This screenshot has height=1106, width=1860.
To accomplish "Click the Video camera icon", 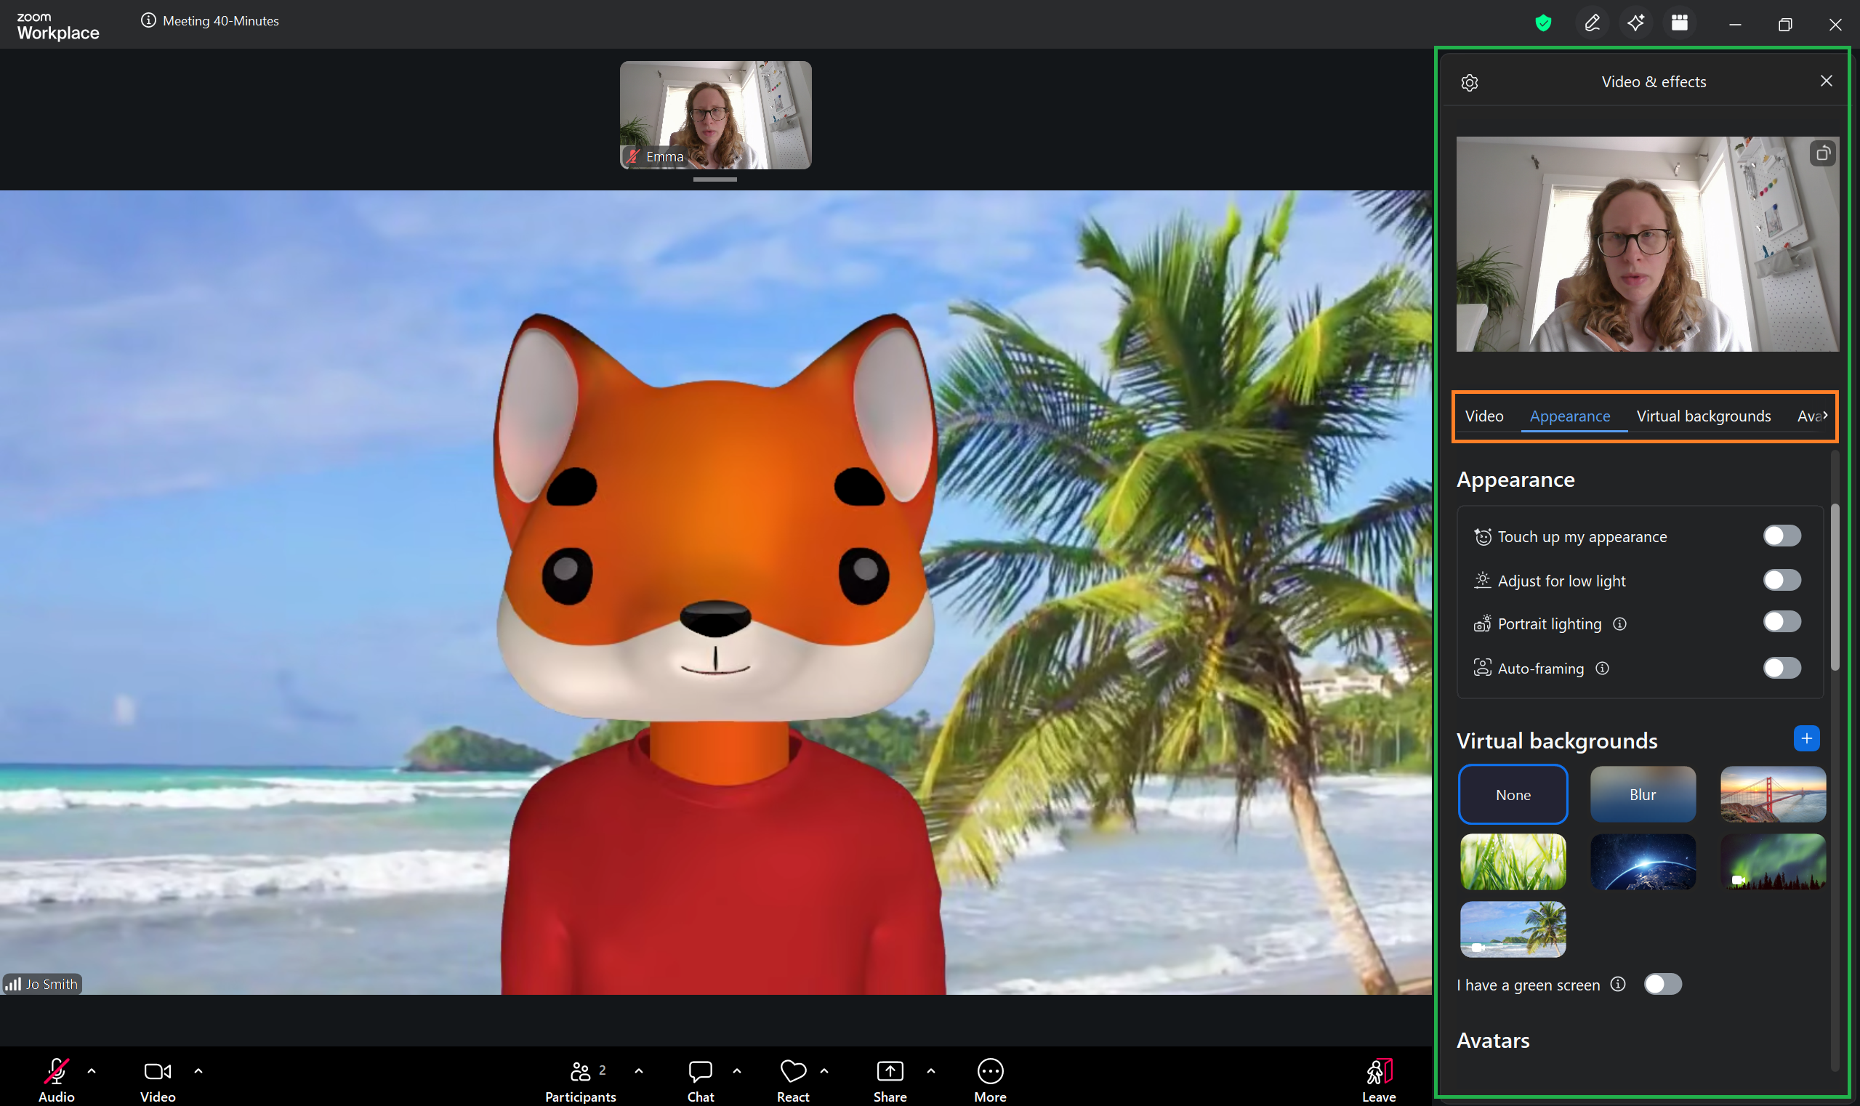I will [x=157, y=1071].
